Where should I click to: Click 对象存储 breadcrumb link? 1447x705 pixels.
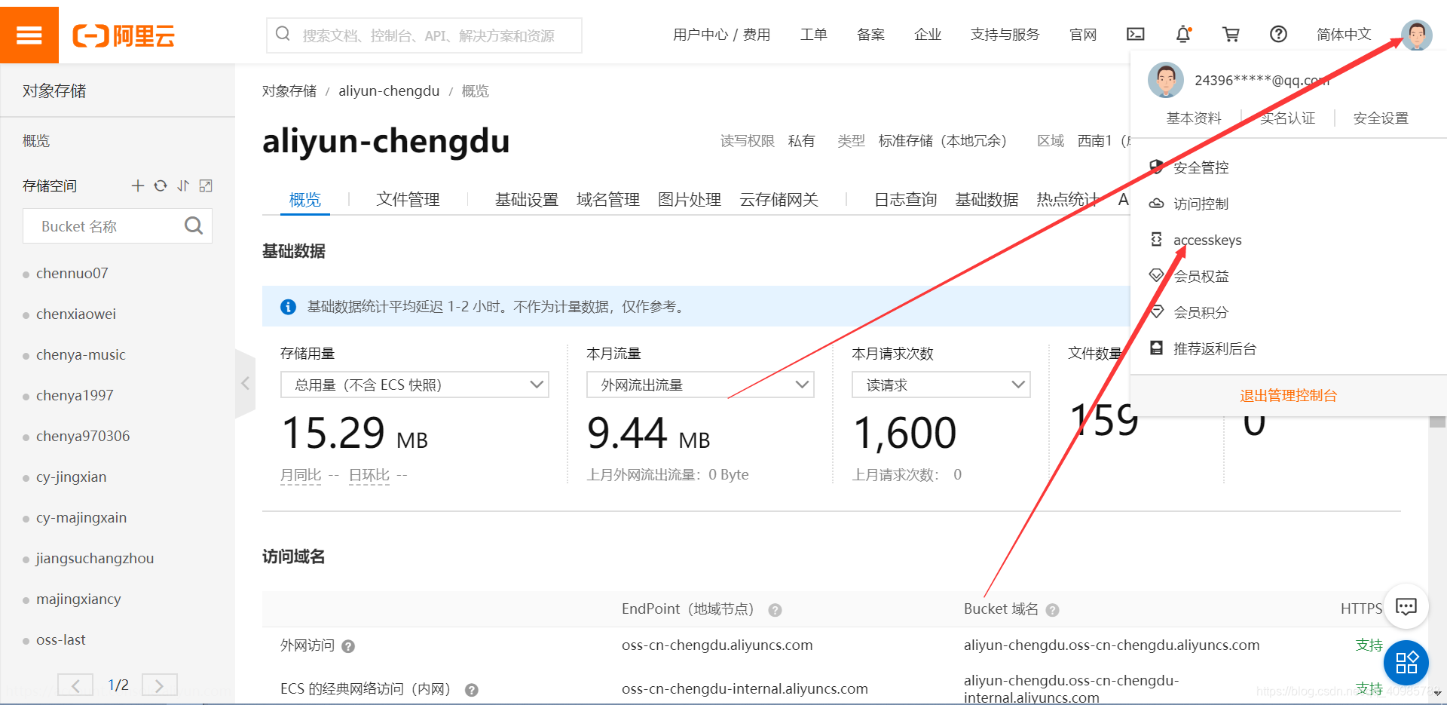click(289, 91)
